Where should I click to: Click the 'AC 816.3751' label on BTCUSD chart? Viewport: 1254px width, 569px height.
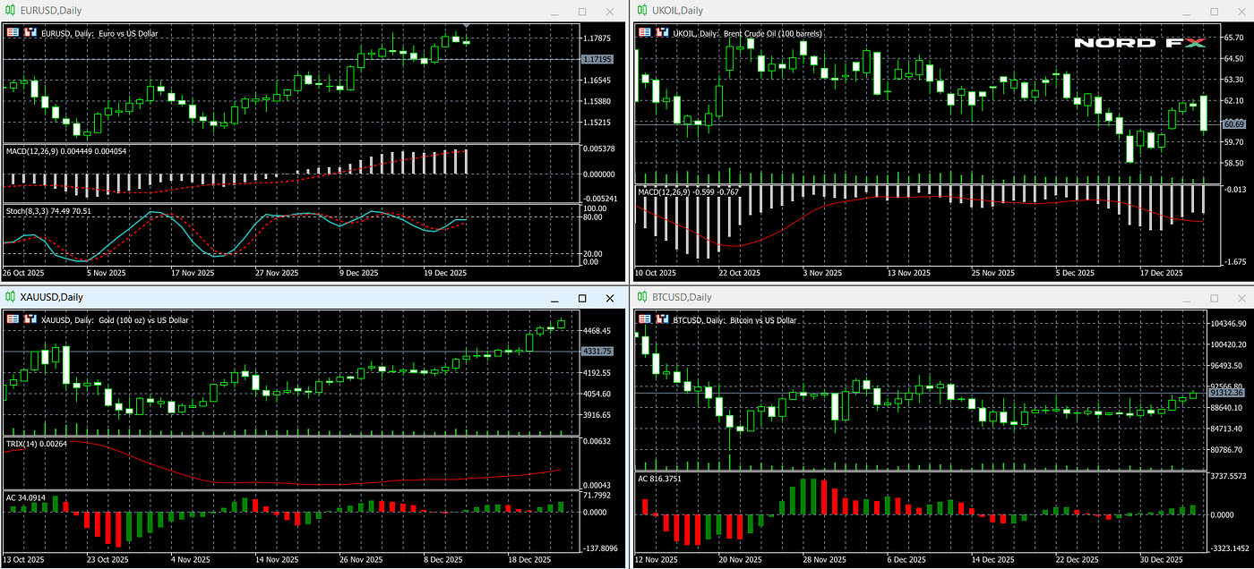[x=659, y=479]
